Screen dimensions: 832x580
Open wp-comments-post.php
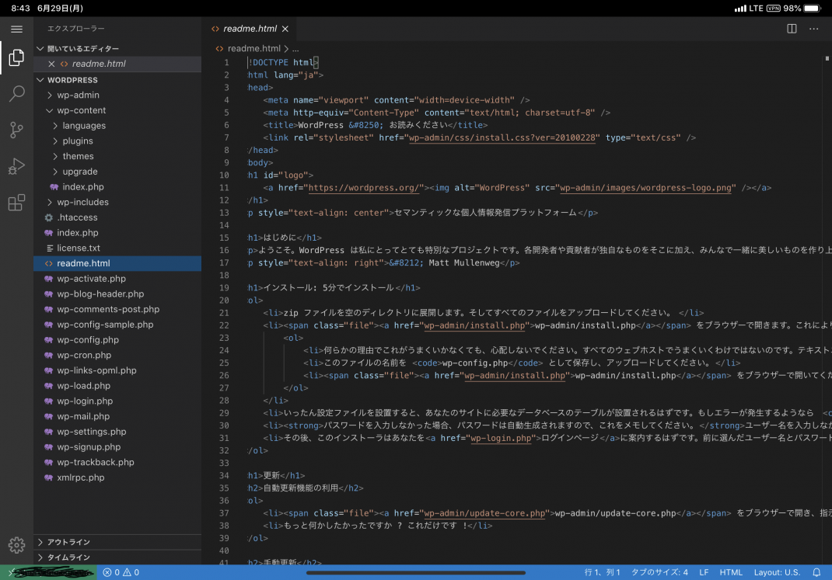117,309
